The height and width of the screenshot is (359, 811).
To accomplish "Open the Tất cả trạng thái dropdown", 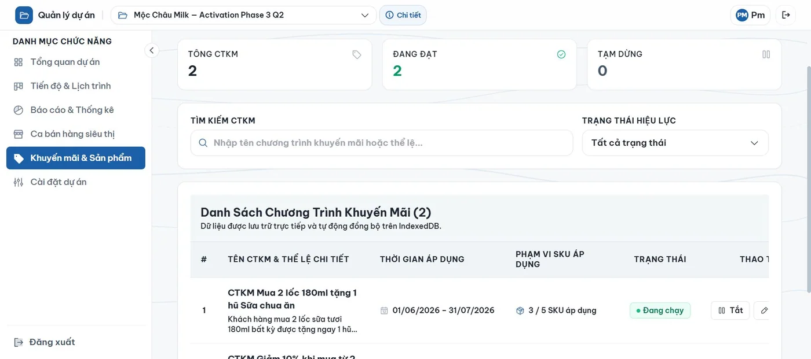I will pyautogui.click(x=675, y=143).
